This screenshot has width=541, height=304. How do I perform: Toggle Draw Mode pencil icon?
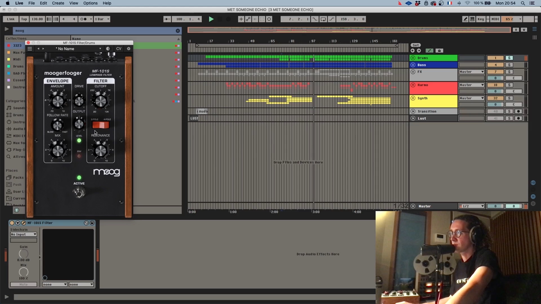pos(465,19)
